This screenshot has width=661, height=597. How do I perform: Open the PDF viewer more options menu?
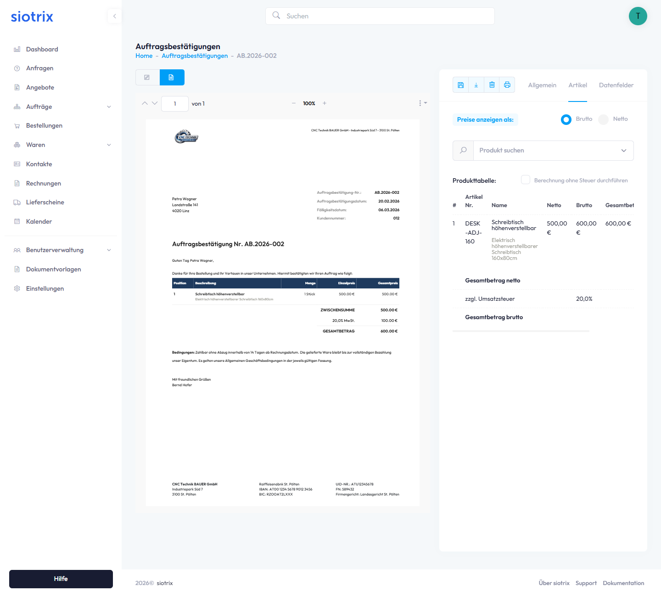pyautogui.click(x=422, y=103)
